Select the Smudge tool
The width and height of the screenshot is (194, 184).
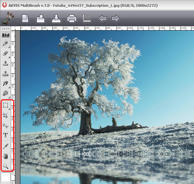(x=5, y=83)
